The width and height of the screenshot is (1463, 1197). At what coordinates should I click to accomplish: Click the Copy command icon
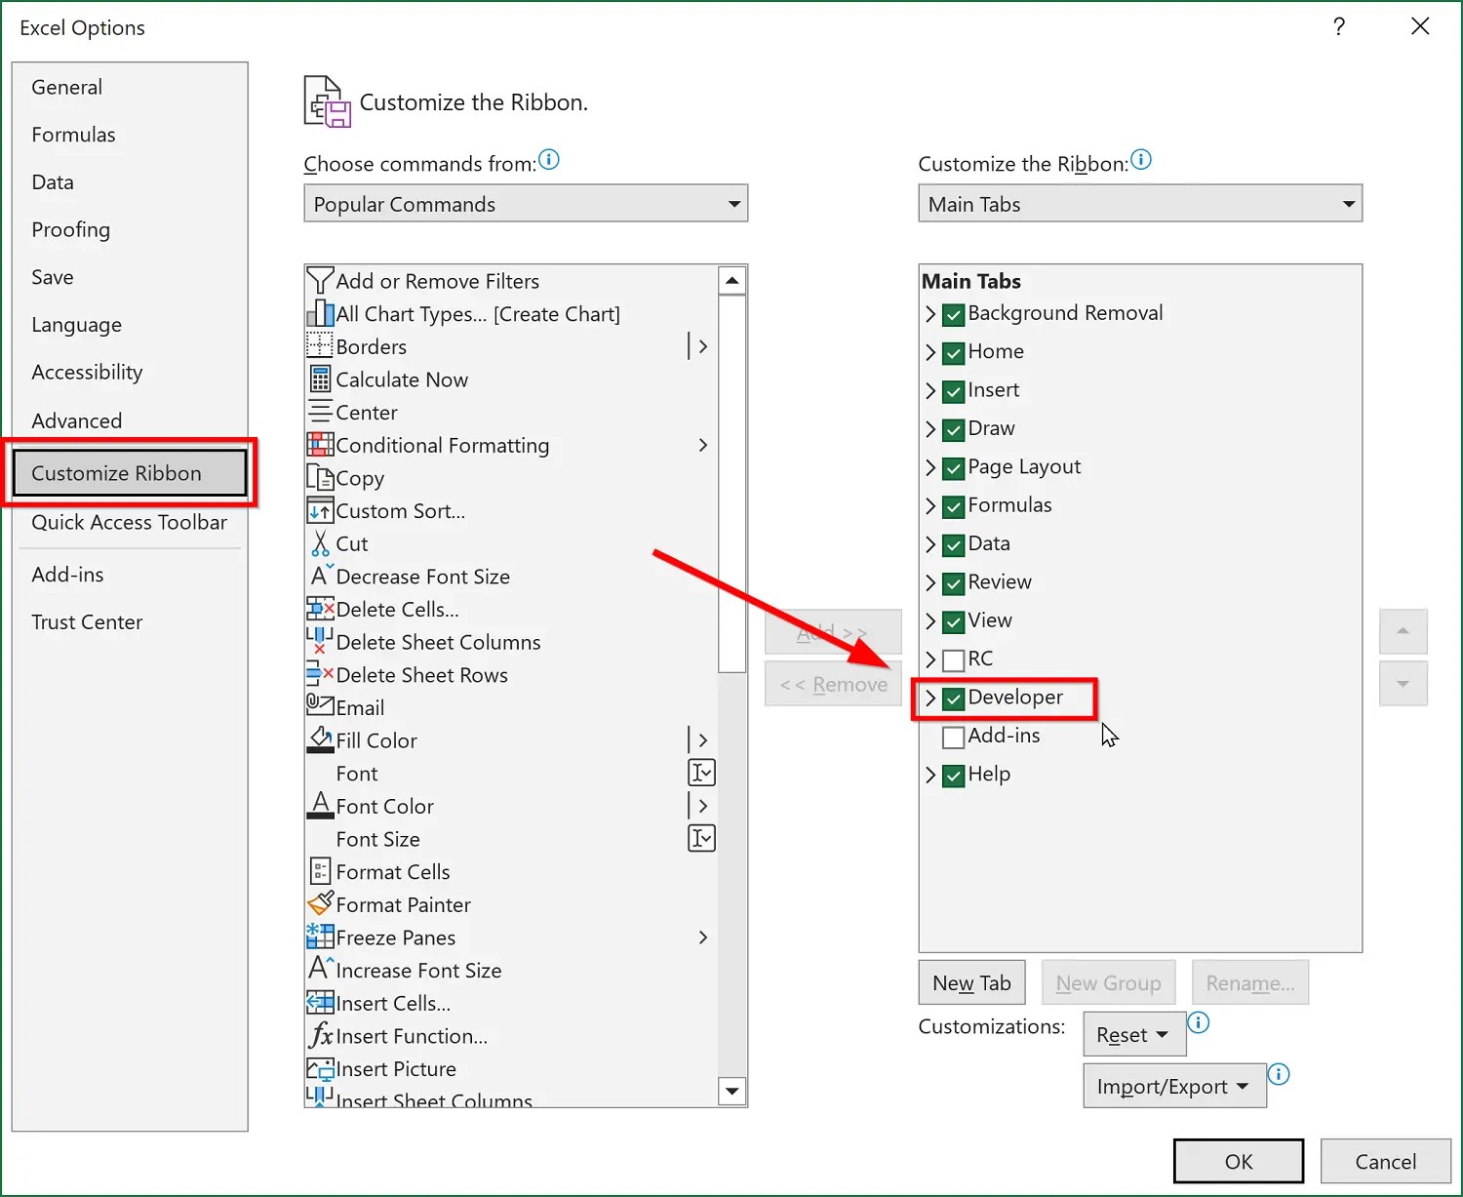click(322, 477)
